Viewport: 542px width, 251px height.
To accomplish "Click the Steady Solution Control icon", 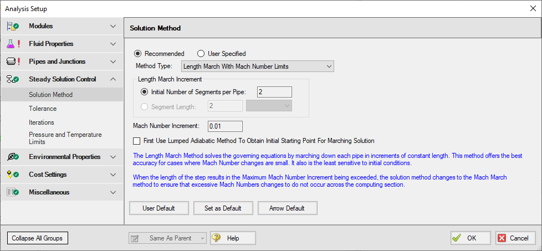I will [x=13, y=79].
